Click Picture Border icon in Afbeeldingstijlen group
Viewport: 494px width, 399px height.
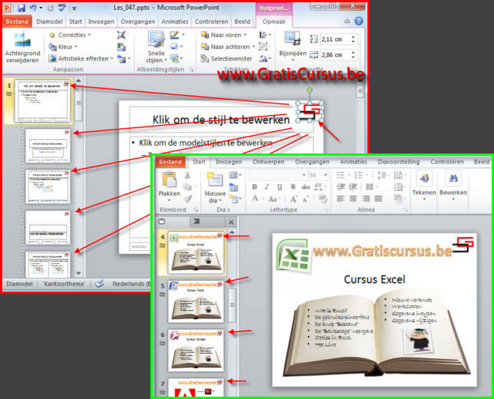(175, 35)
